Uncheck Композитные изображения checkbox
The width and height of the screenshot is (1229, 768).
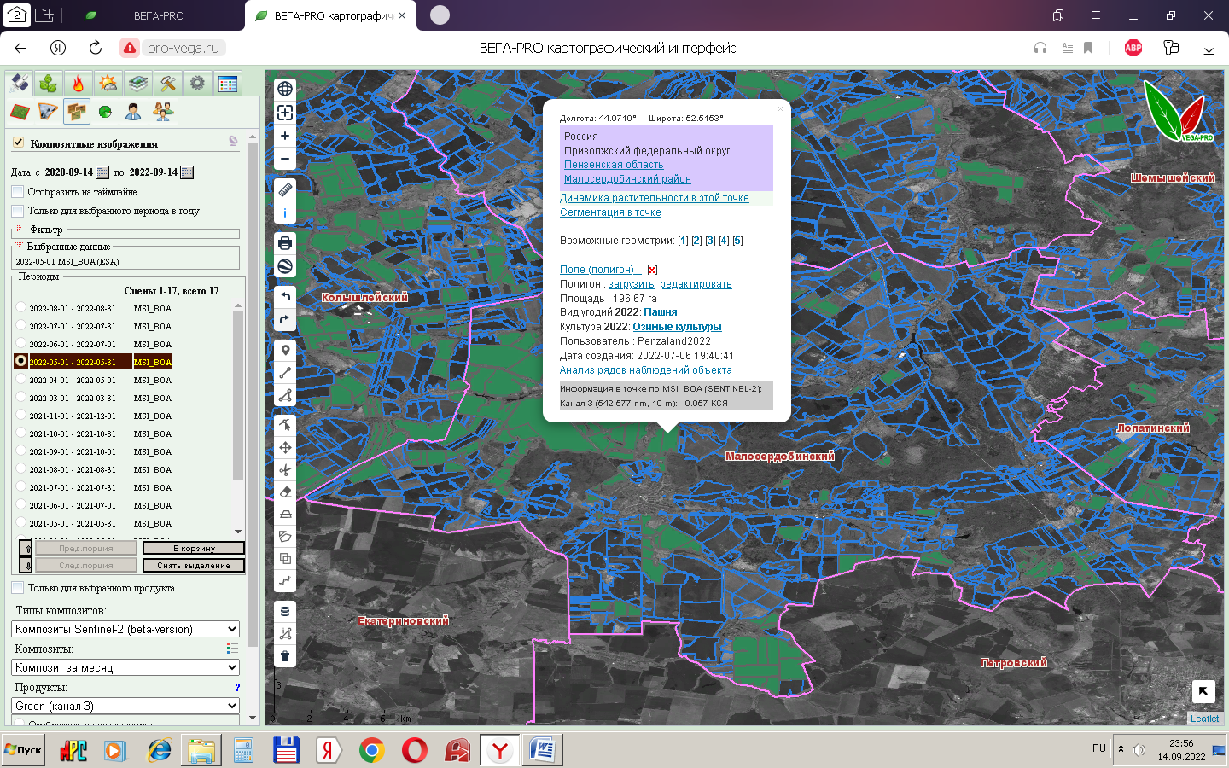tap(18, 143)
